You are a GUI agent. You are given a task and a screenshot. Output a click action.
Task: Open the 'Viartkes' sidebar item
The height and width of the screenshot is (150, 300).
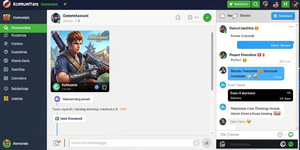(23, 44)
